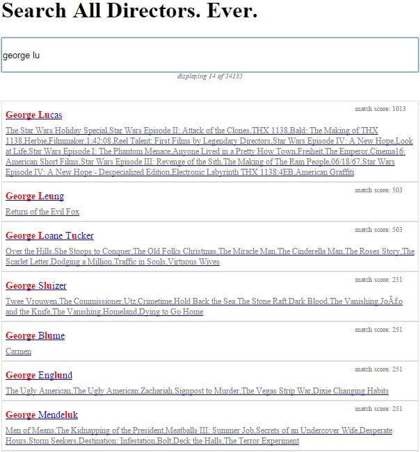Image resolution: width=420 pixels, height=452 pixels.
Task: Open the George Loane Tucker link
Action: pos(49,236)
